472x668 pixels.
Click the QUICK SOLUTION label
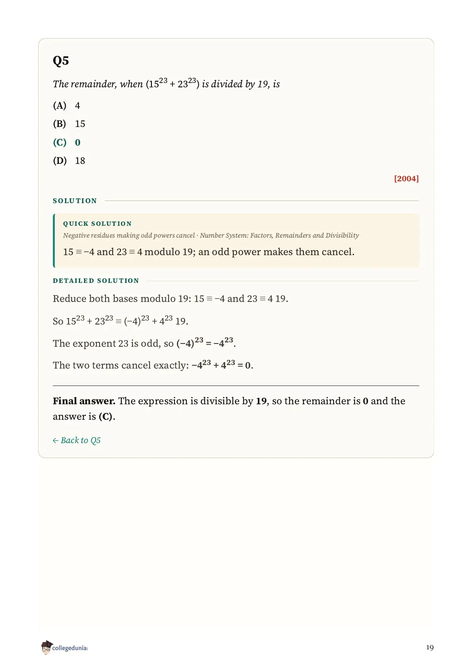point(97,224)
